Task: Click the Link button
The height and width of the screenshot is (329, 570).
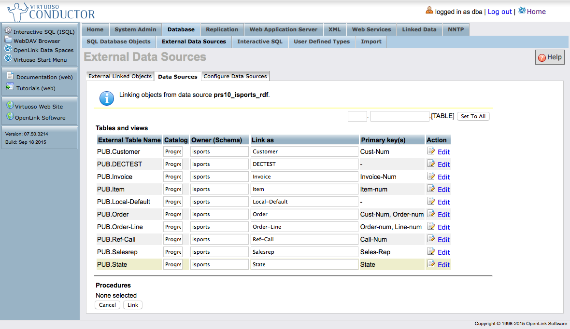Action: (x=133, y=305)
